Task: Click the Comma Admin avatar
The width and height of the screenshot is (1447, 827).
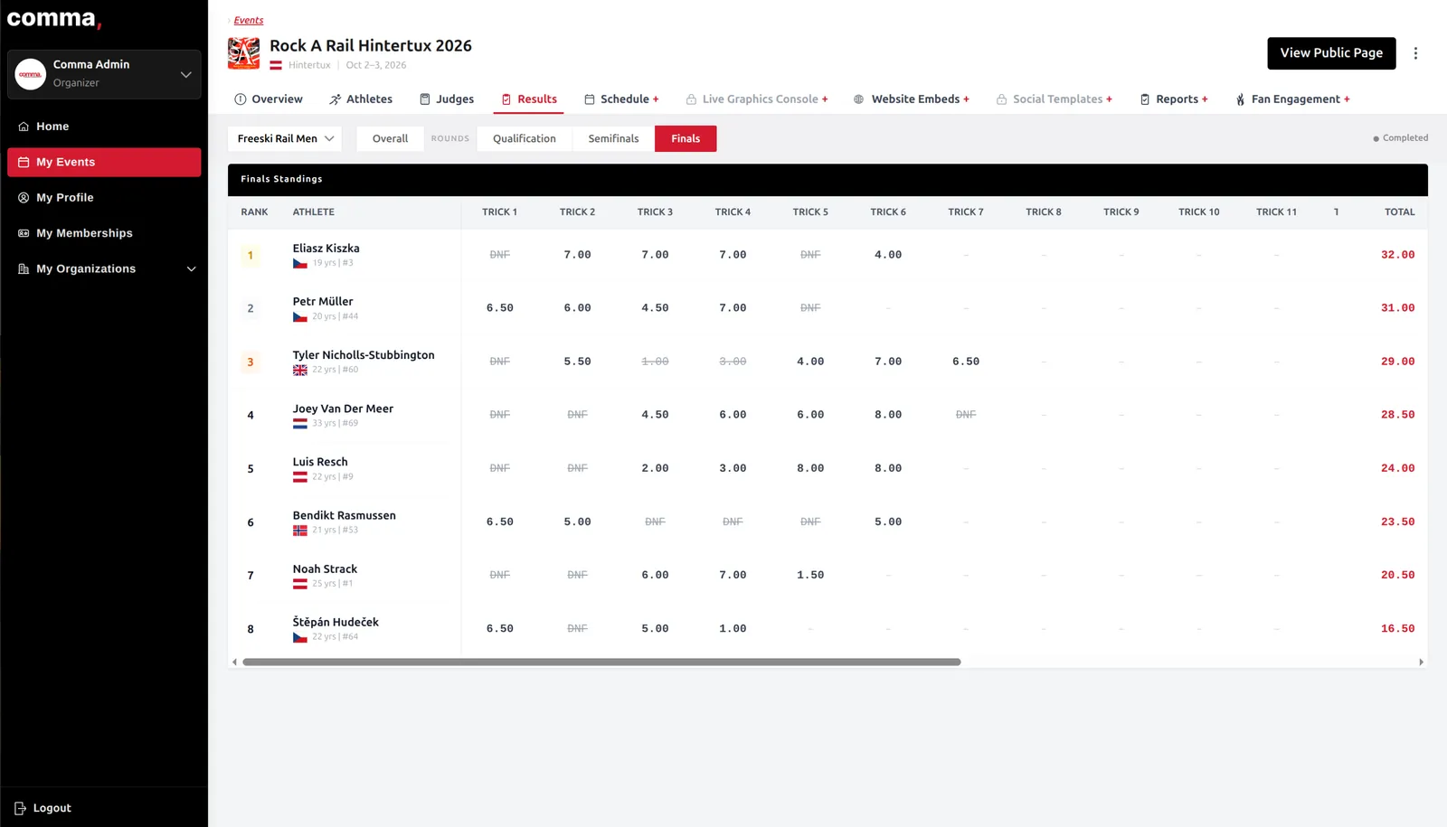Action: point(31,74)
